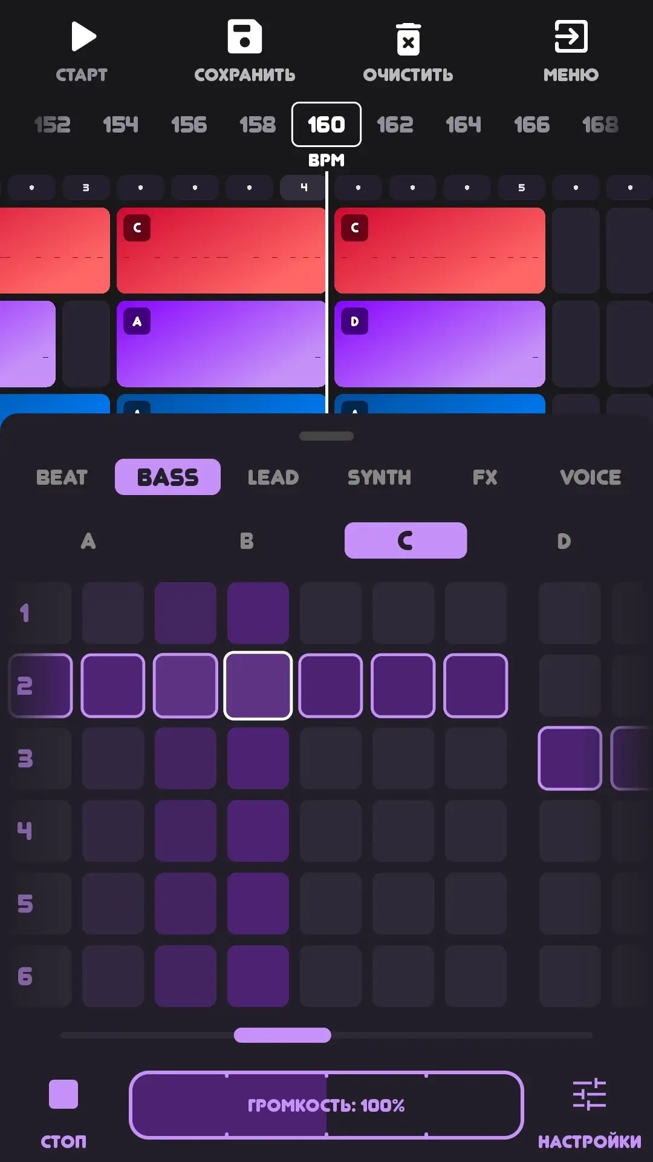Set tempo to 166 BPM
The width and height of the screenshot is (653, 1162).
pyautogui.click(x=531, y=125)
